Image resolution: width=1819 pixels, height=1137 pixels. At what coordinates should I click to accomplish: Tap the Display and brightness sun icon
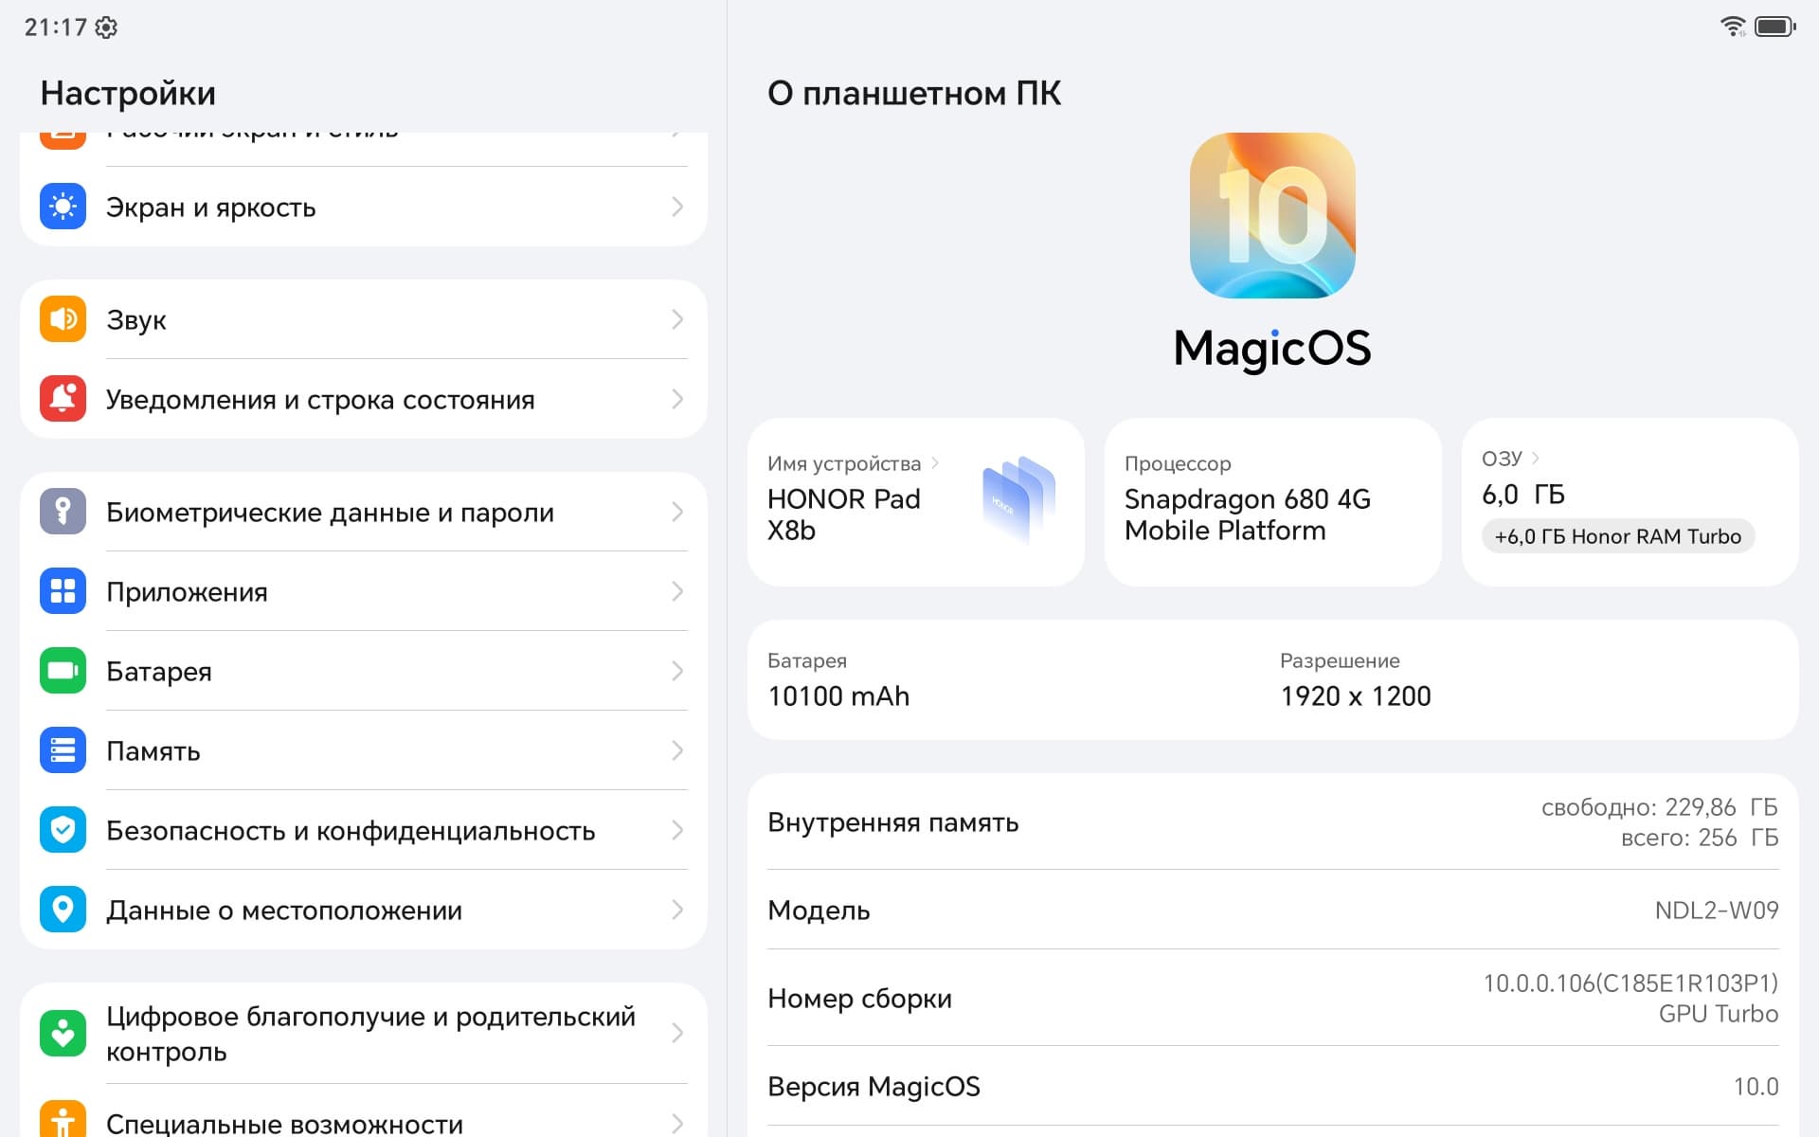tap(63, 207)
